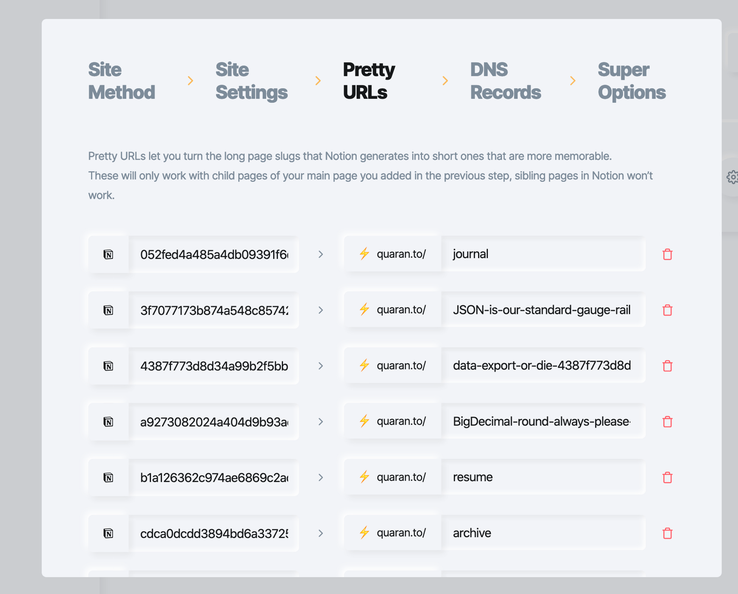Click quaran.to/ prefix in archive row
The width and height of the screenshot is (738, 594).
click(x=401, y=533)
